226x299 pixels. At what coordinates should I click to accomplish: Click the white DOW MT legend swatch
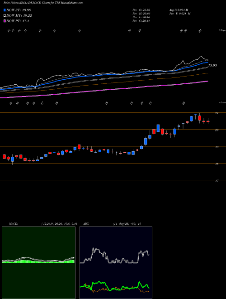pyautogui.click(x=5, y=16)
